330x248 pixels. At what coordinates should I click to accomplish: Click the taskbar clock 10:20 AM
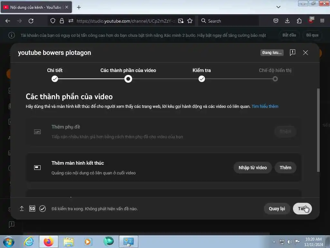click(313, 242)
